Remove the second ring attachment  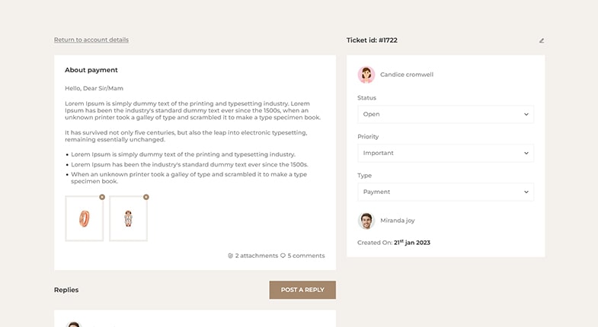click(x=146, y=197)
